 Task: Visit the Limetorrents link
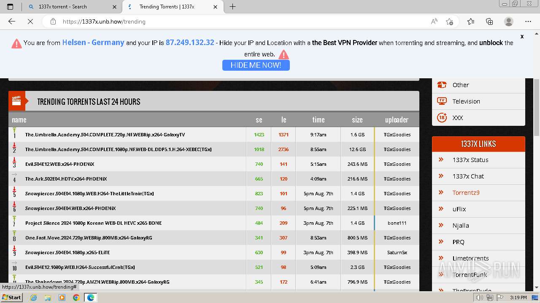470,258
